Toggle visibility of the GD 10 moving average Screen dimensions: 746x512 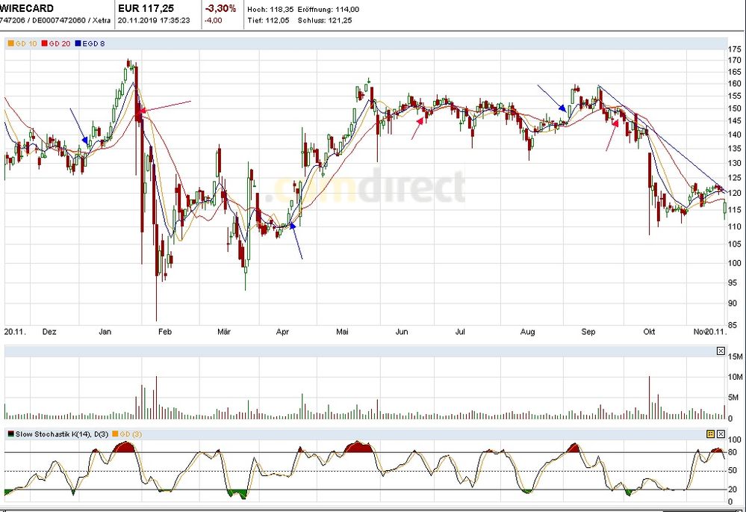pyautogui.click(x=10, y=43)
